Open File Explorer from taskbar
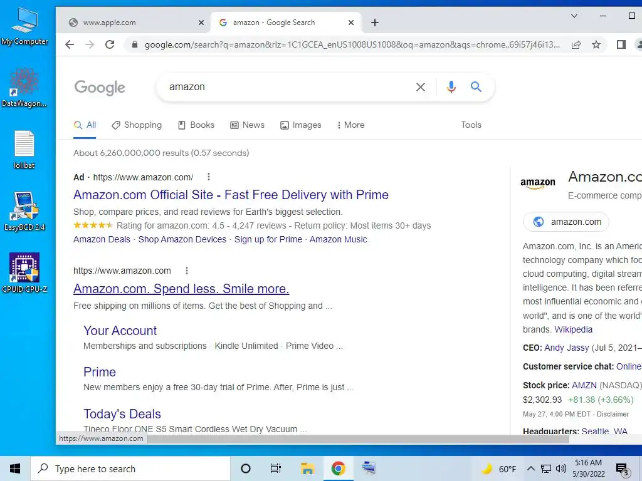 (x=307, y=468)
